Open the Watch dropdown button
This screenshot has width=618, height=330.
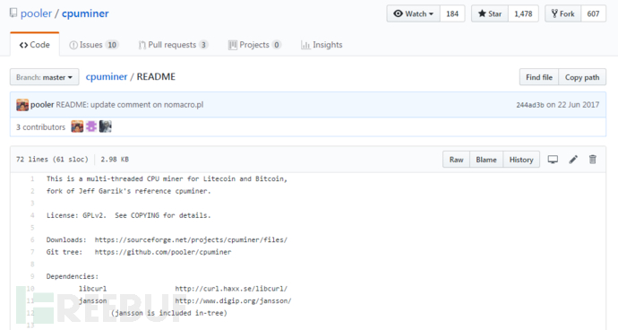click(x=413, y=13)
